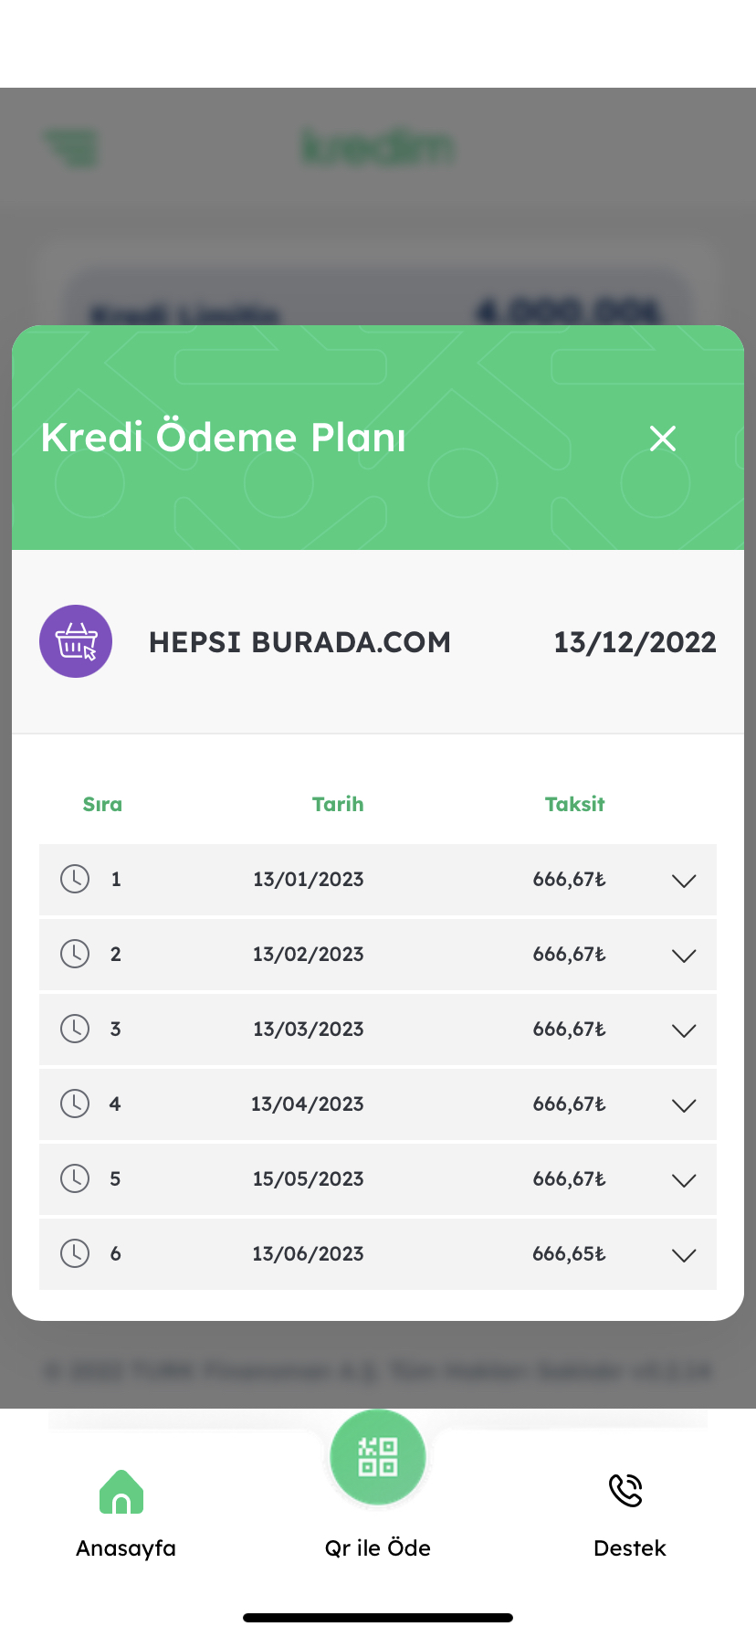The height and width of the screenshot is (1637, 756).
Task: Click the clock icon for installment 1
Action: tap(75, 879)
